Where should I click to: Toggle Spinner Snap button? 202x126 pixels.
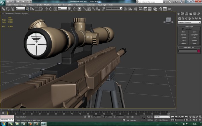coord(98,9)
